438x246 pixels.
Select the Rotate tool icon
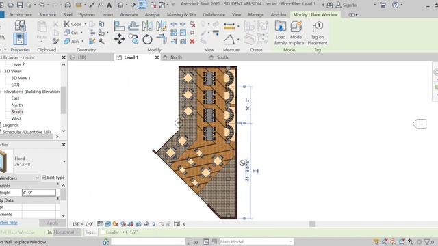[x=147, y=40]
